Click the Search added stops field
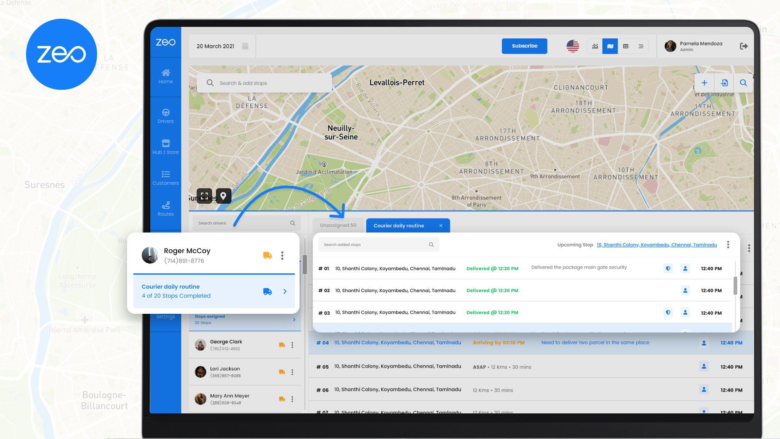The width and height of the screenshot is (780, 439). click(x=379, y=245)
